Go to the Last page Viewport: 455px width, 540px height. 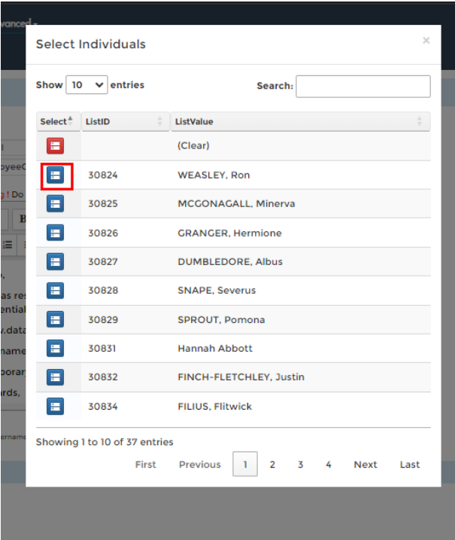410,465
